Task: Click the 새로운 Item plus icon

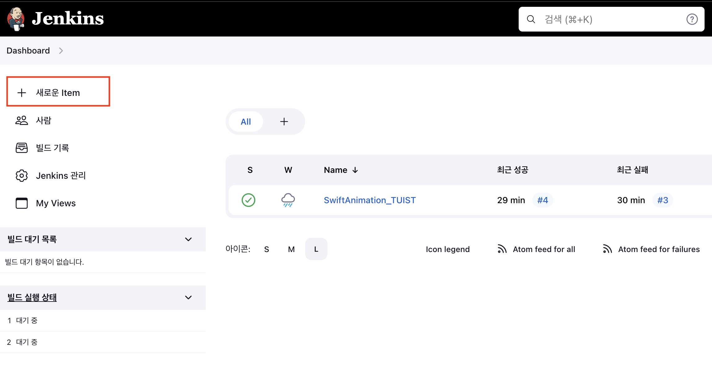Action: (x=22, y=93)
